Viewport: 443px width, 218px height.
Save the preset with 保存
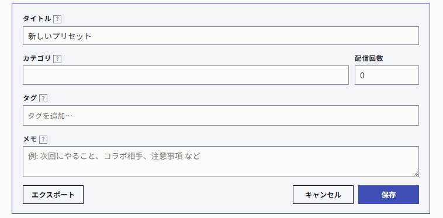[x=389, y=195]
